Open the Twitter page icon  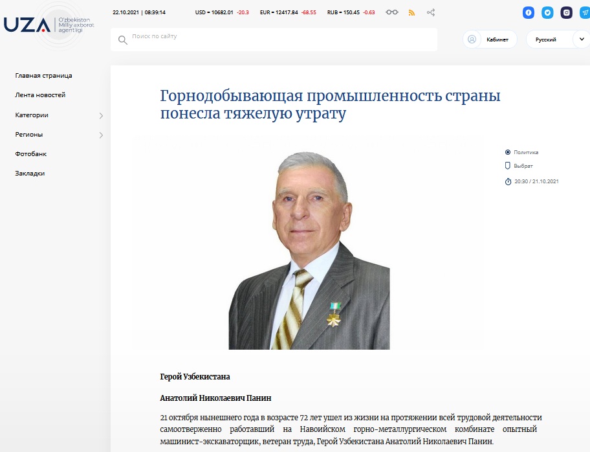pyautogui.click(x=548, y=12)
